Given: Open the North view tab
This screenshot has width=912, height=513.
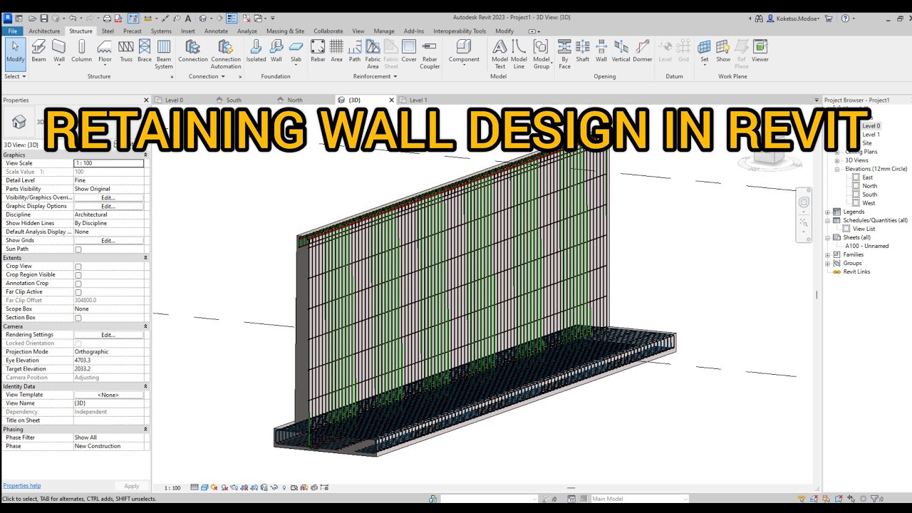Looking at the screenshot, I should (294, 100).
